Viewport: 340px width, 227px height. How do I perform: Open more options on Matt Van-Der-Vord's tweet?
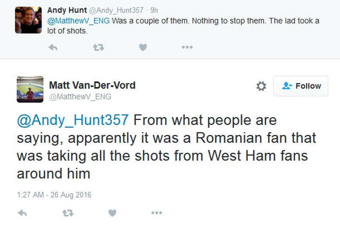click(x=156, y=213)
